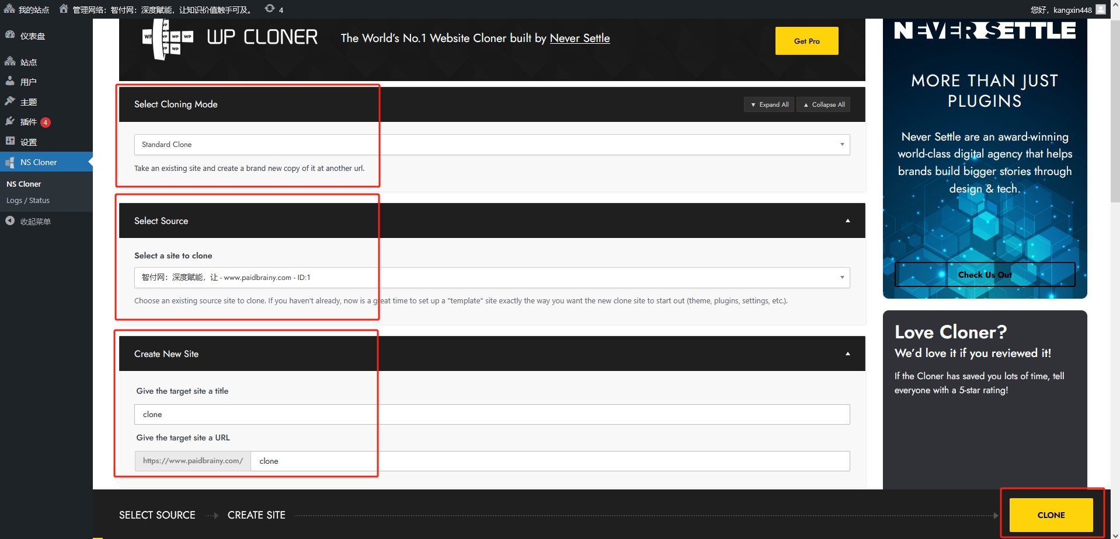Open the site home icon in admin bar
Image resolution: width=1120 pixels, height=539 pixels.
[64, 9]
